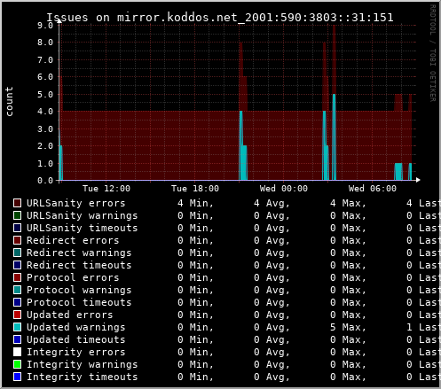Click the Wed 06:00 time axis label
The image size is (441, 389).
[373, 189]
